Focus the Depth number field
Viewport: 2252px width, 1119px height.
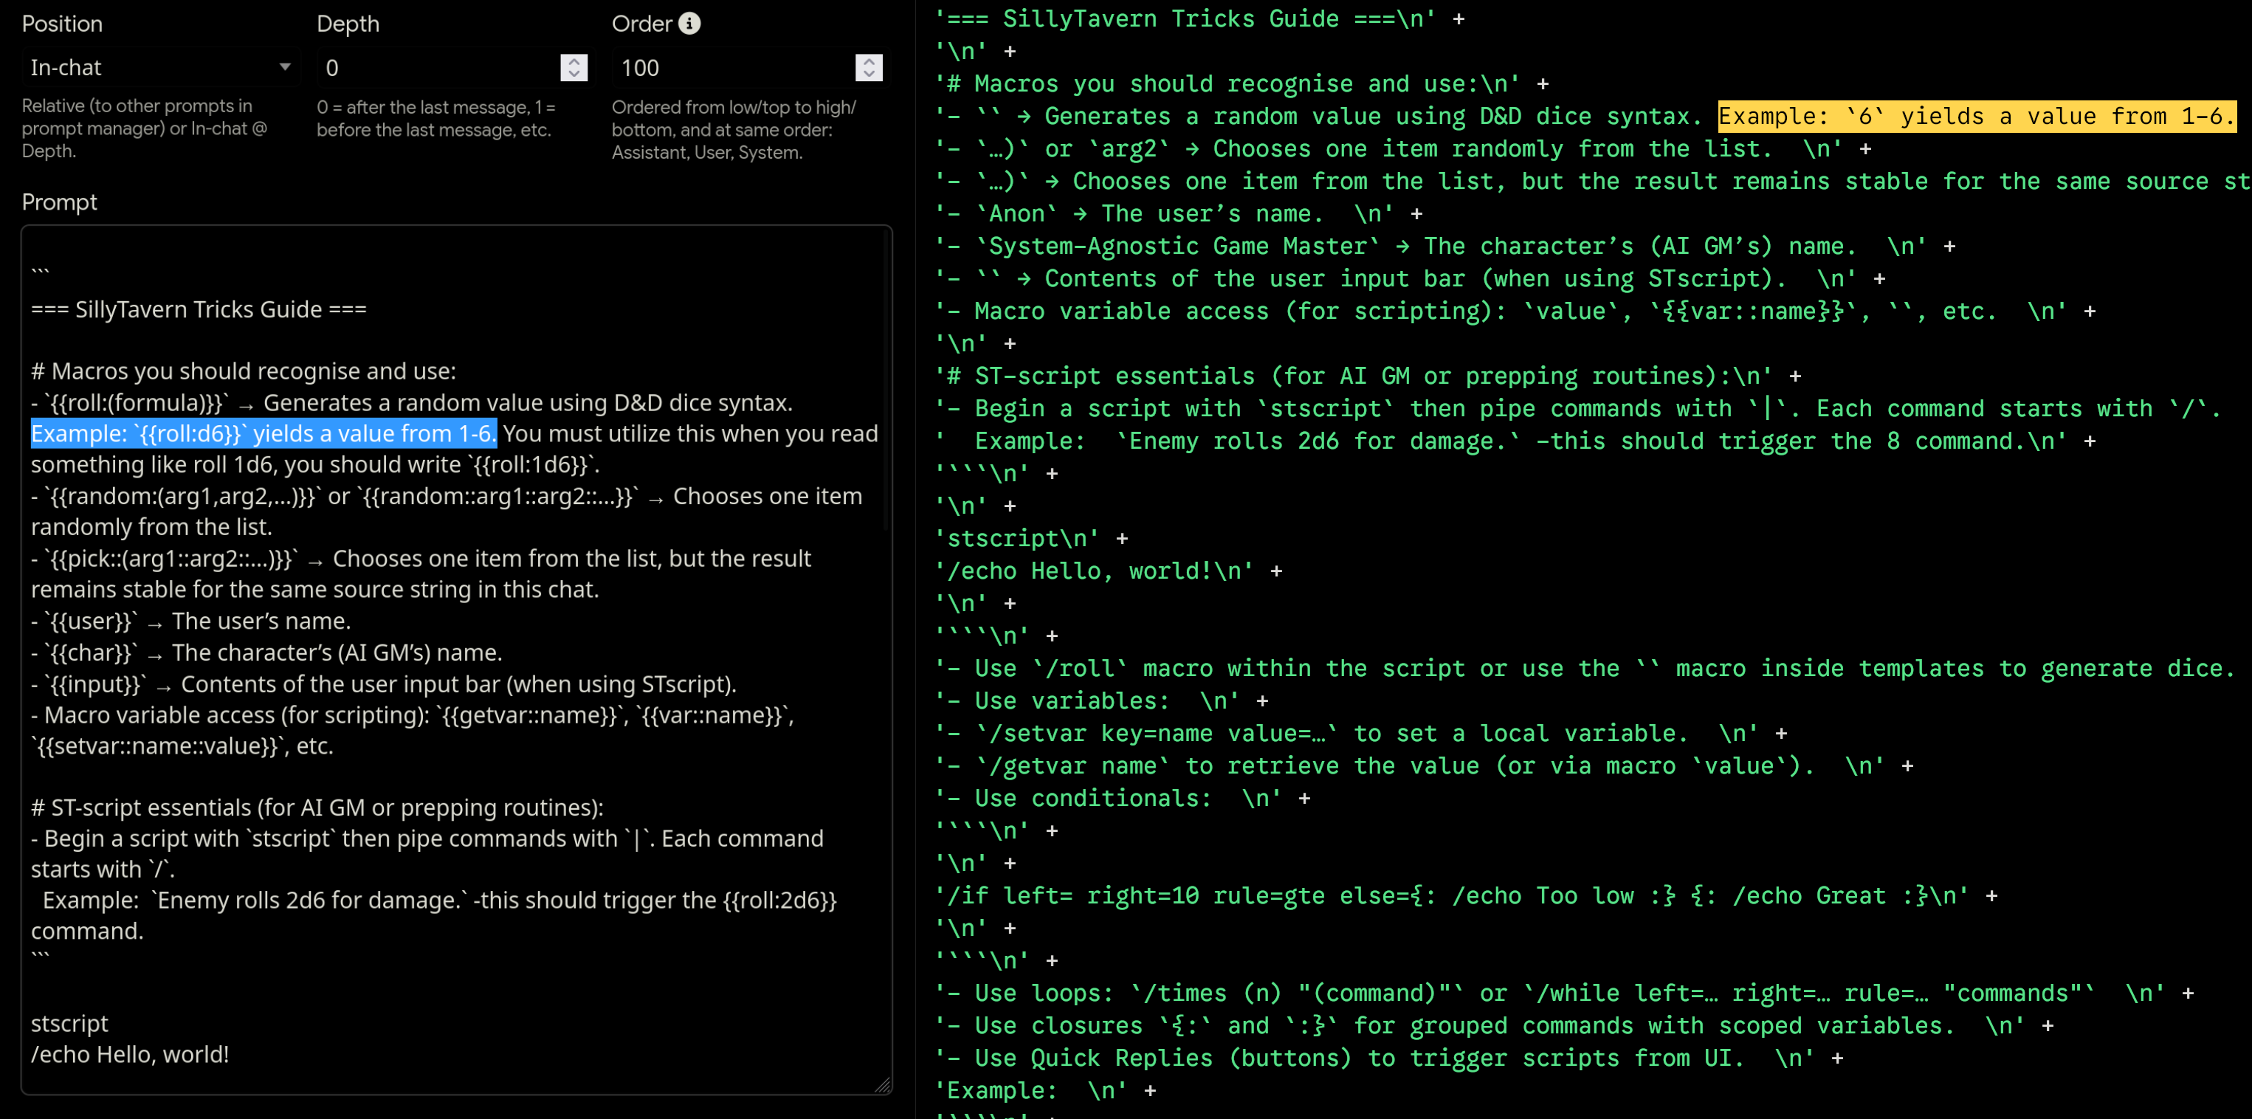pyautogui.click(x=437, y=67)
